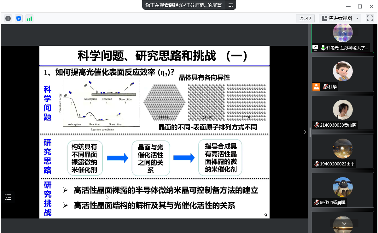Collapse the participant panel with the chevron

coord(305,132)
